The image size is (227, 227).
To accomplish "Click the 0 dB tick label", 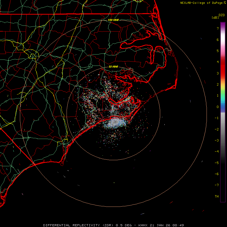I will click(217, 107).
